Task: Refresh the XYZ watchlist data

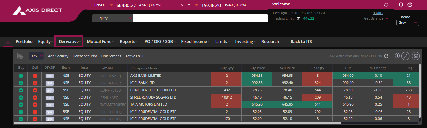Action: (386, 56)
